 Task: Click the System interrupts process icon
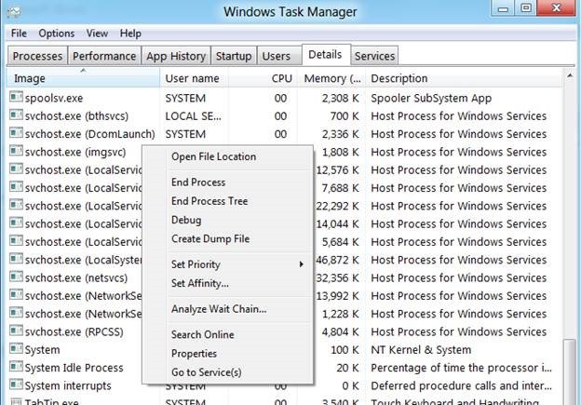click(x=16, y=385)
